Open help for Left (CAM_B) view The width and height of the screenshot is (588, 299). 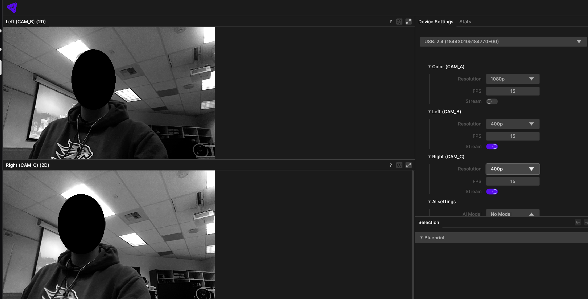point(390,22)
